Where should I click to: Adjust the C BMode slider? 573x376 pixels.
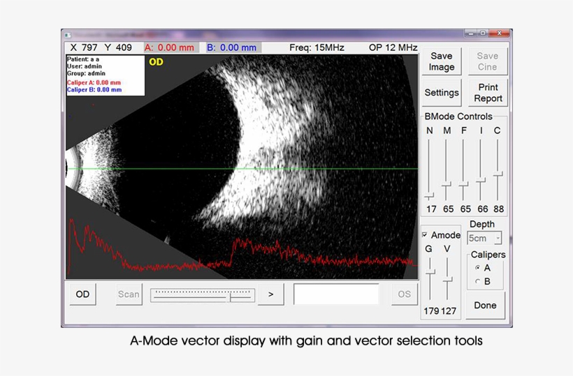(x=498, y=174)
